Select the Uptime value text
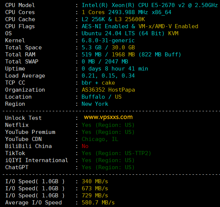This screenshot has height=207, width=220. [115, 69]
